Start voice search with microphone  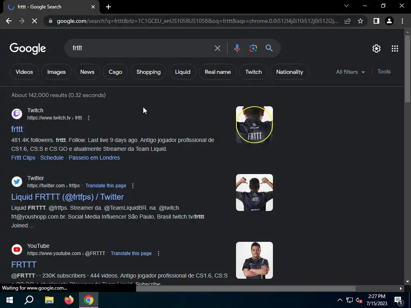click(237, 48)
